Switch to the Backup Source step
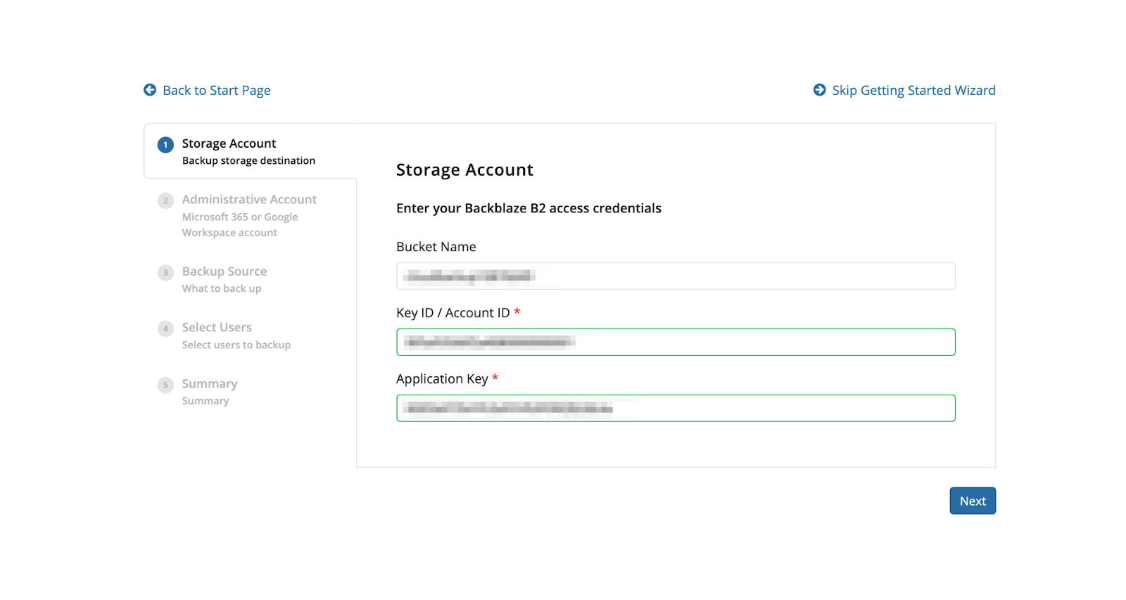1126x600 pixels. [x=224, y=272]
